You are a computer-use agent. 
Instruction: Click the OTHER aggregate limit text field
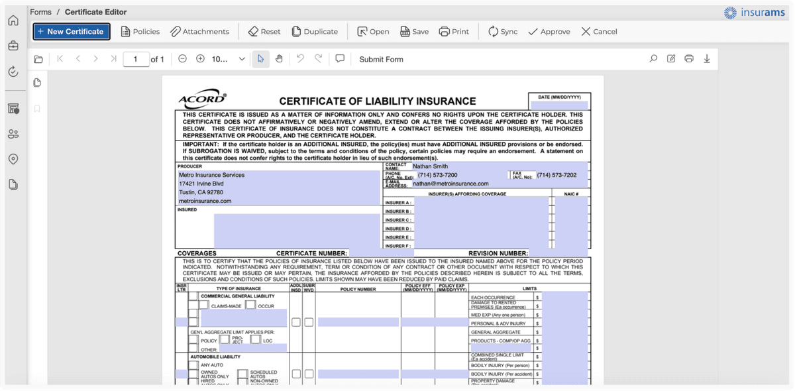click(253, 349)
